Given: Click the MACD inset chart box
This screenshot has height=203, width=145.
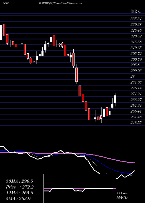Looking at the screenshot, I should pos(80,188).
